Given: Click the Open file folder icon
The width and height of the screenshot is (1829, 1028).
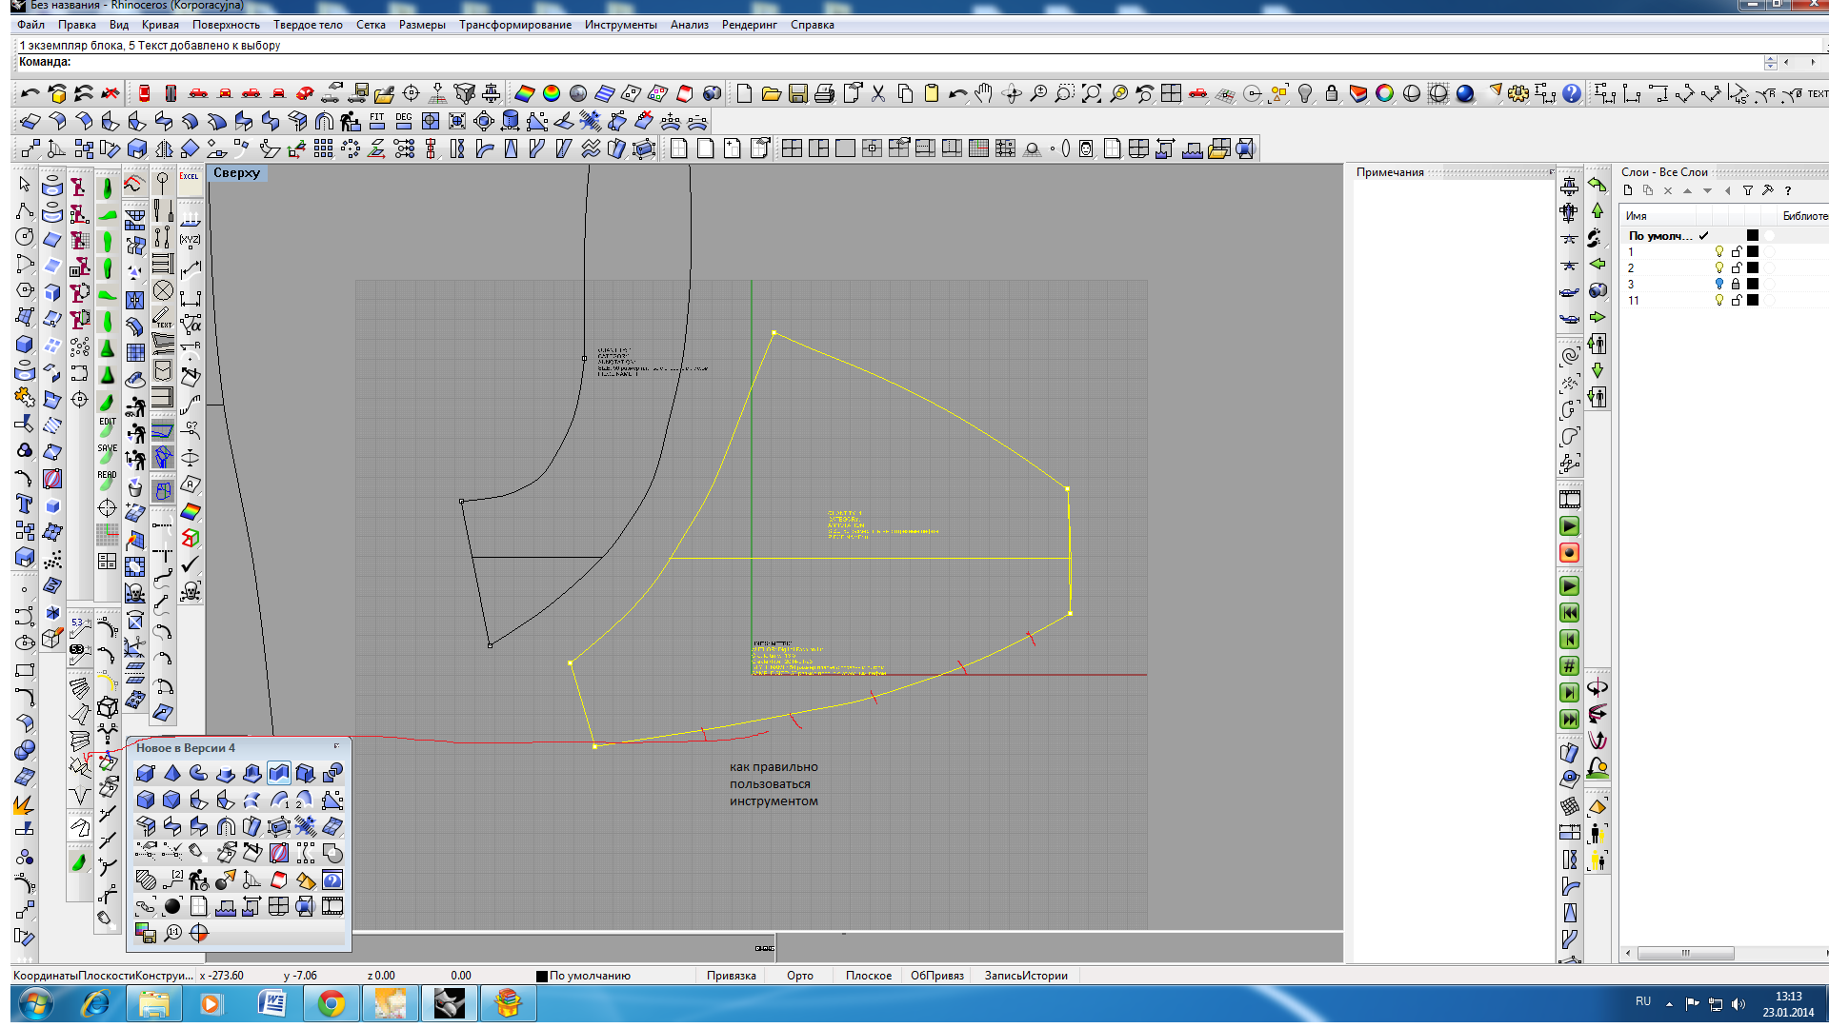Looking at the screenshot, I should pyautogui.click(x=772, y=93).
